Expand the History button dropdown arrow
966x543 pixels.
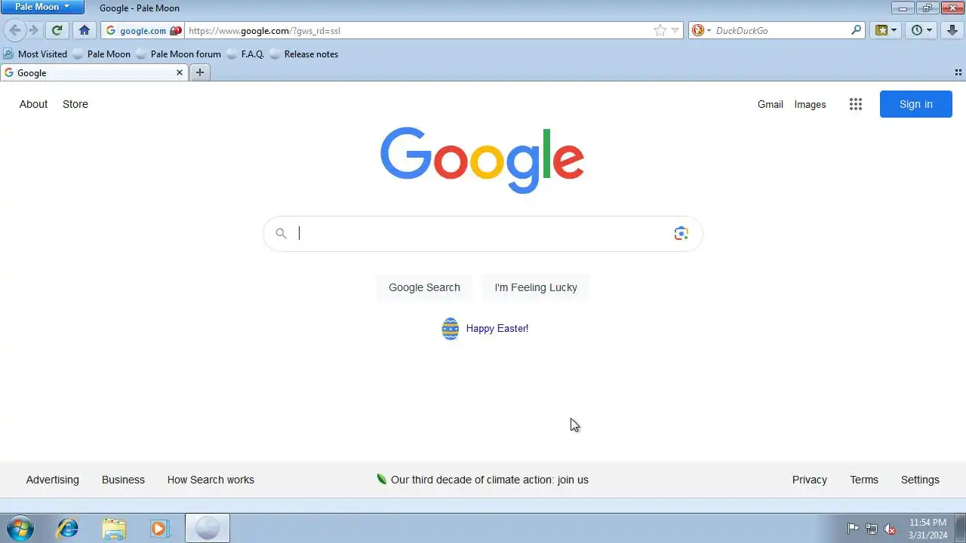coord(930,31)
